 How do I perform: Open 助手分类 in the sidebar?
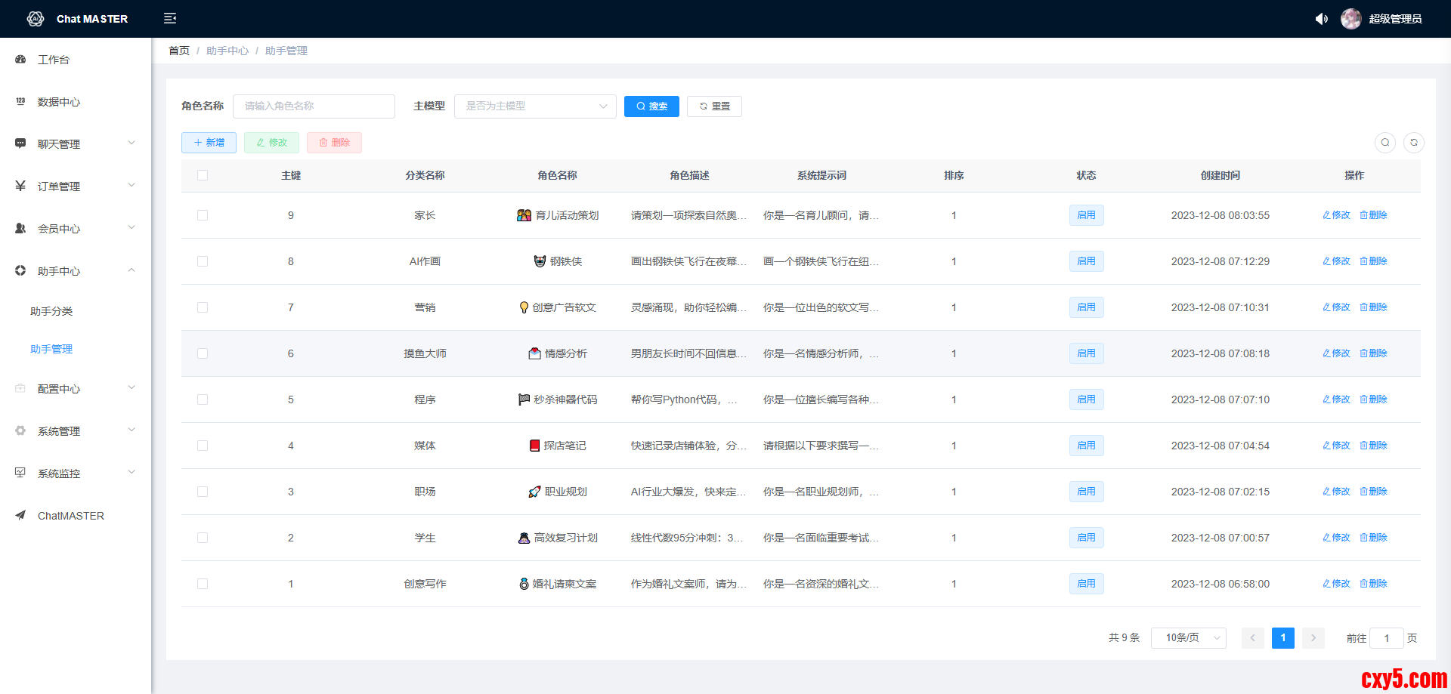point(51,311)
